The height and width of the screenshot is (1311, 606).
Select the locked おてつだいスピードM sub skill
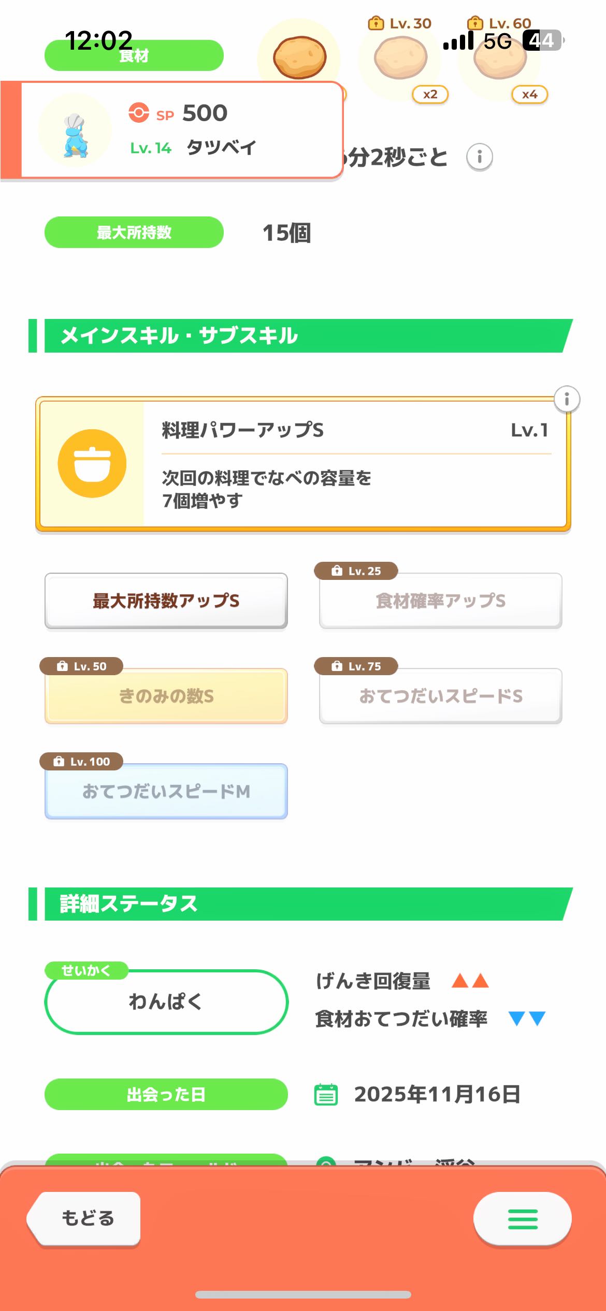[166, 791]
